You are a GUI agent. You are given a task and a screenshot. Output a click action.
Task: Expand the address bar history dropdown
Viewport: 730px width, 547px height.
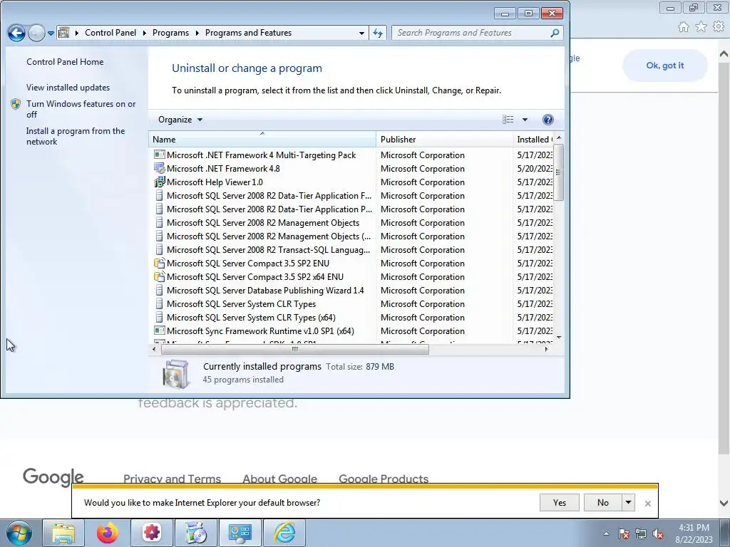(361, 33)
